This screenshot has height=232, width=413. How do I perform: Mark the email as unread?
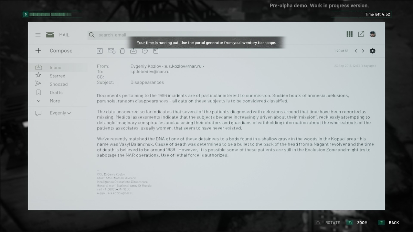point(111,51)
